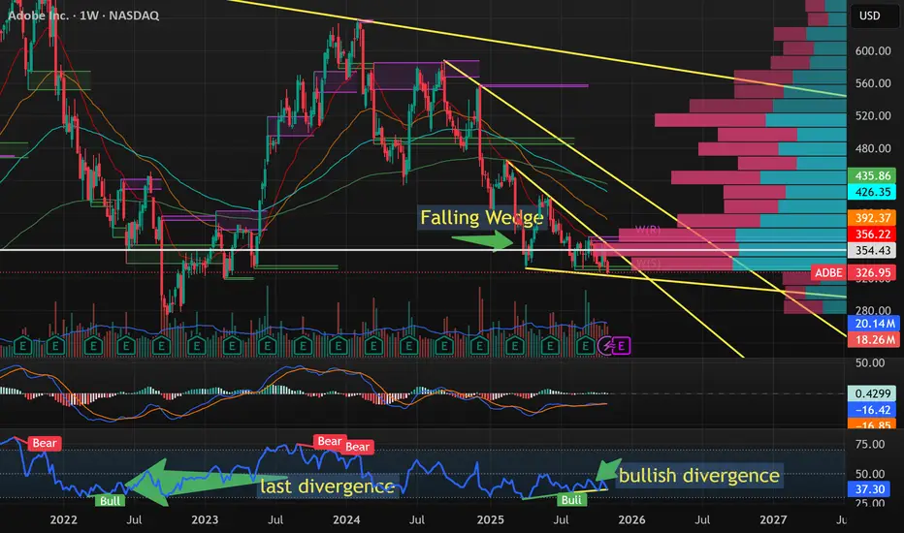Click the Bull label under bullish divergence
Screen dimensions: 904x533
[571, 500]
